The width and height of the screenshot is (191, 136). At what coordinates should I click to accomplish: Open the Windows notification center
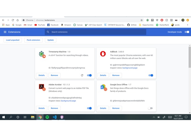click(186, 117)
